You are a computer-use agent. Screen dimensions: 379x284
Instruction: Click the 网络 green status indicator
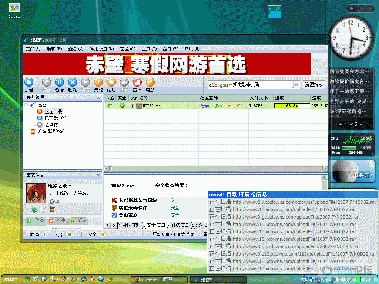pos(70,234)
